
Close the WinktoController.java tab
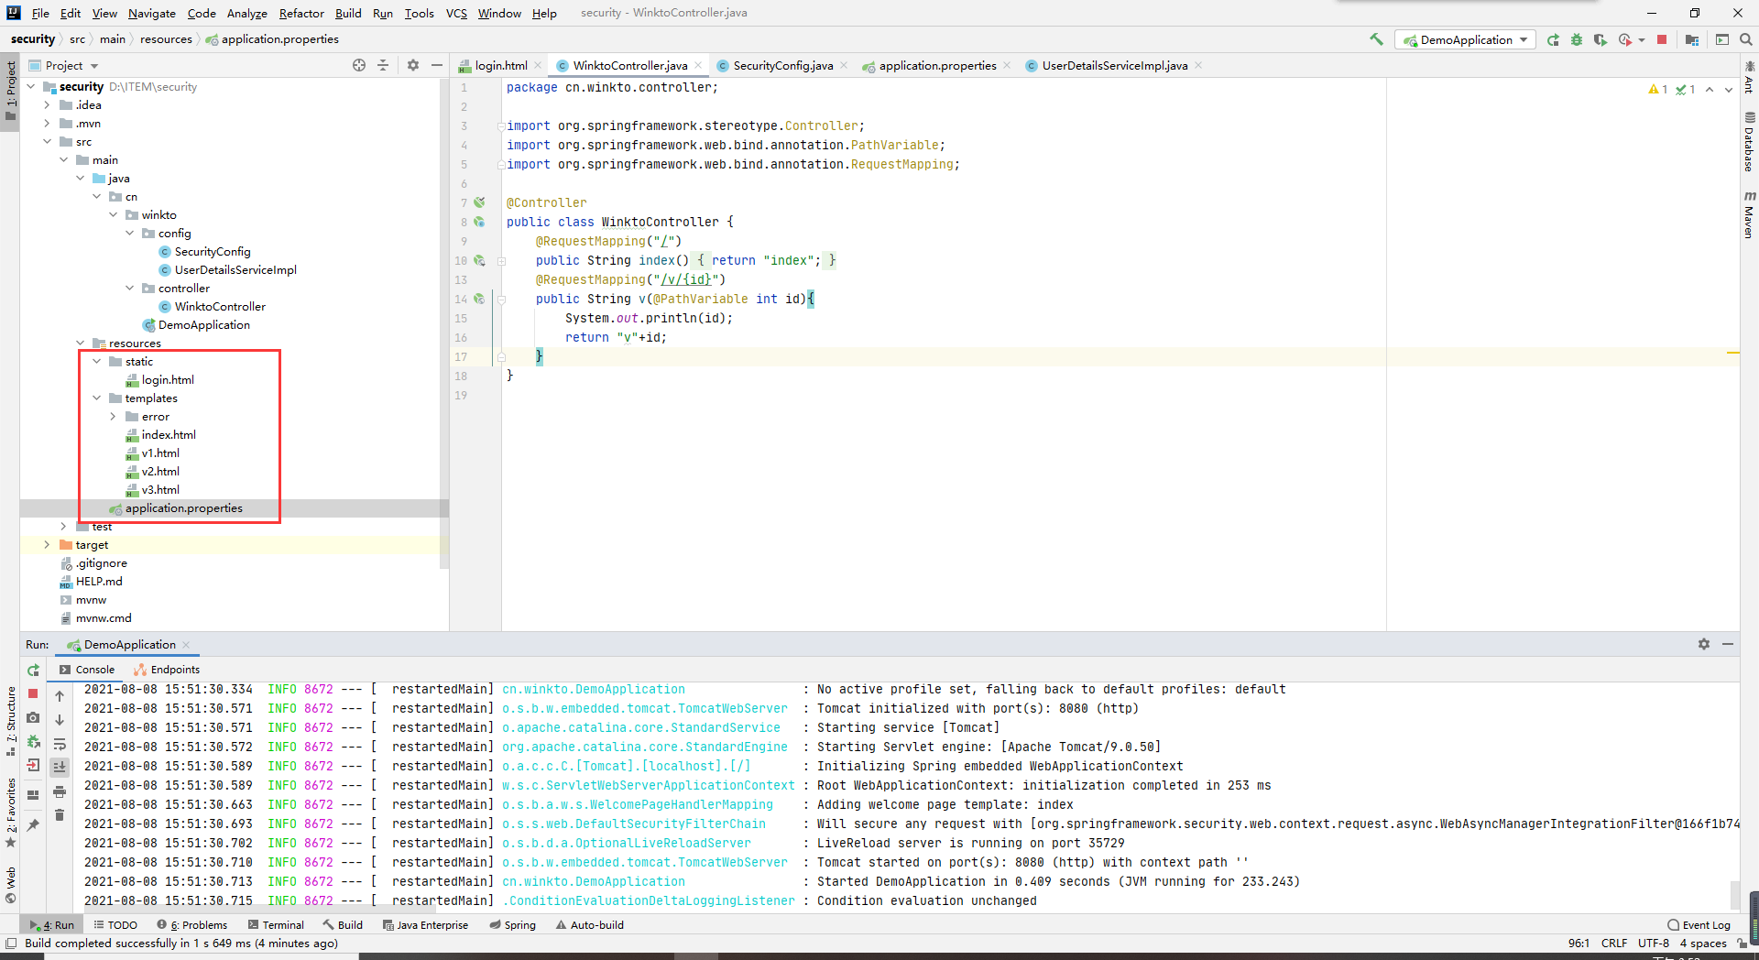698,65
